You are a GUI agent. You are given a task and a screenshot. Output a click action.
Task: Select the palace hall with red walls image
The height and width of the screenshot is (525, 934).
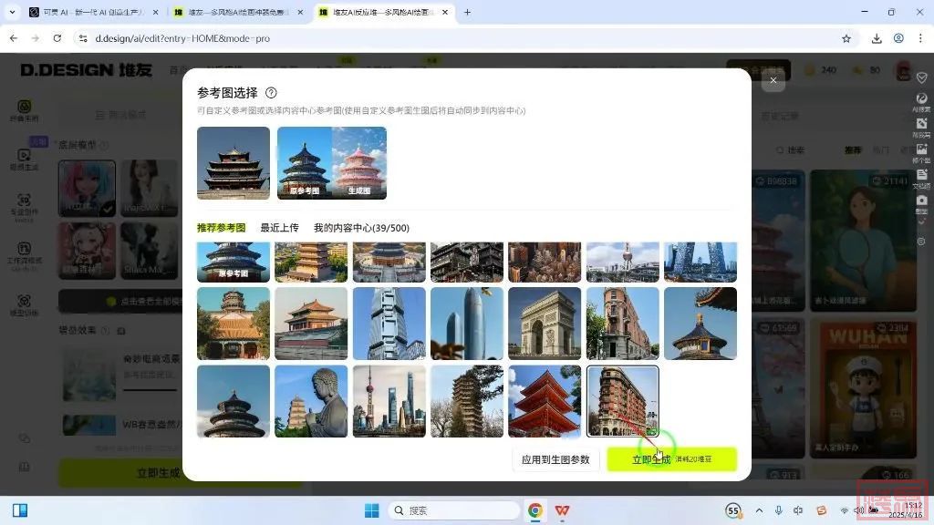point(311,324)
